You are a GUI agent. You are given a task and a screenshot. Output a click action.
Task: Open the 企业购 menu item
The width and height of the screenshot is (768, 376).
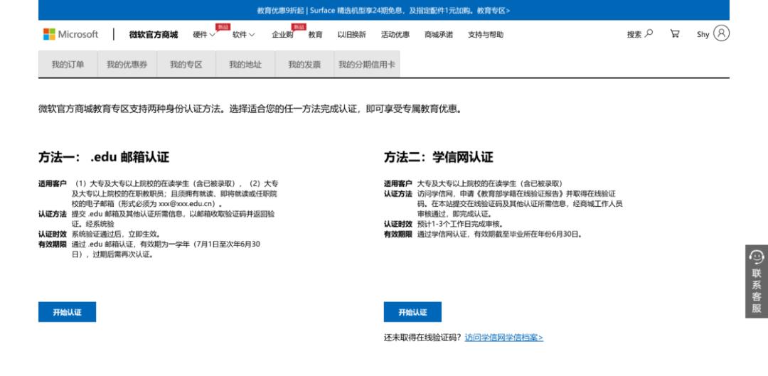(x=282, y=35)
